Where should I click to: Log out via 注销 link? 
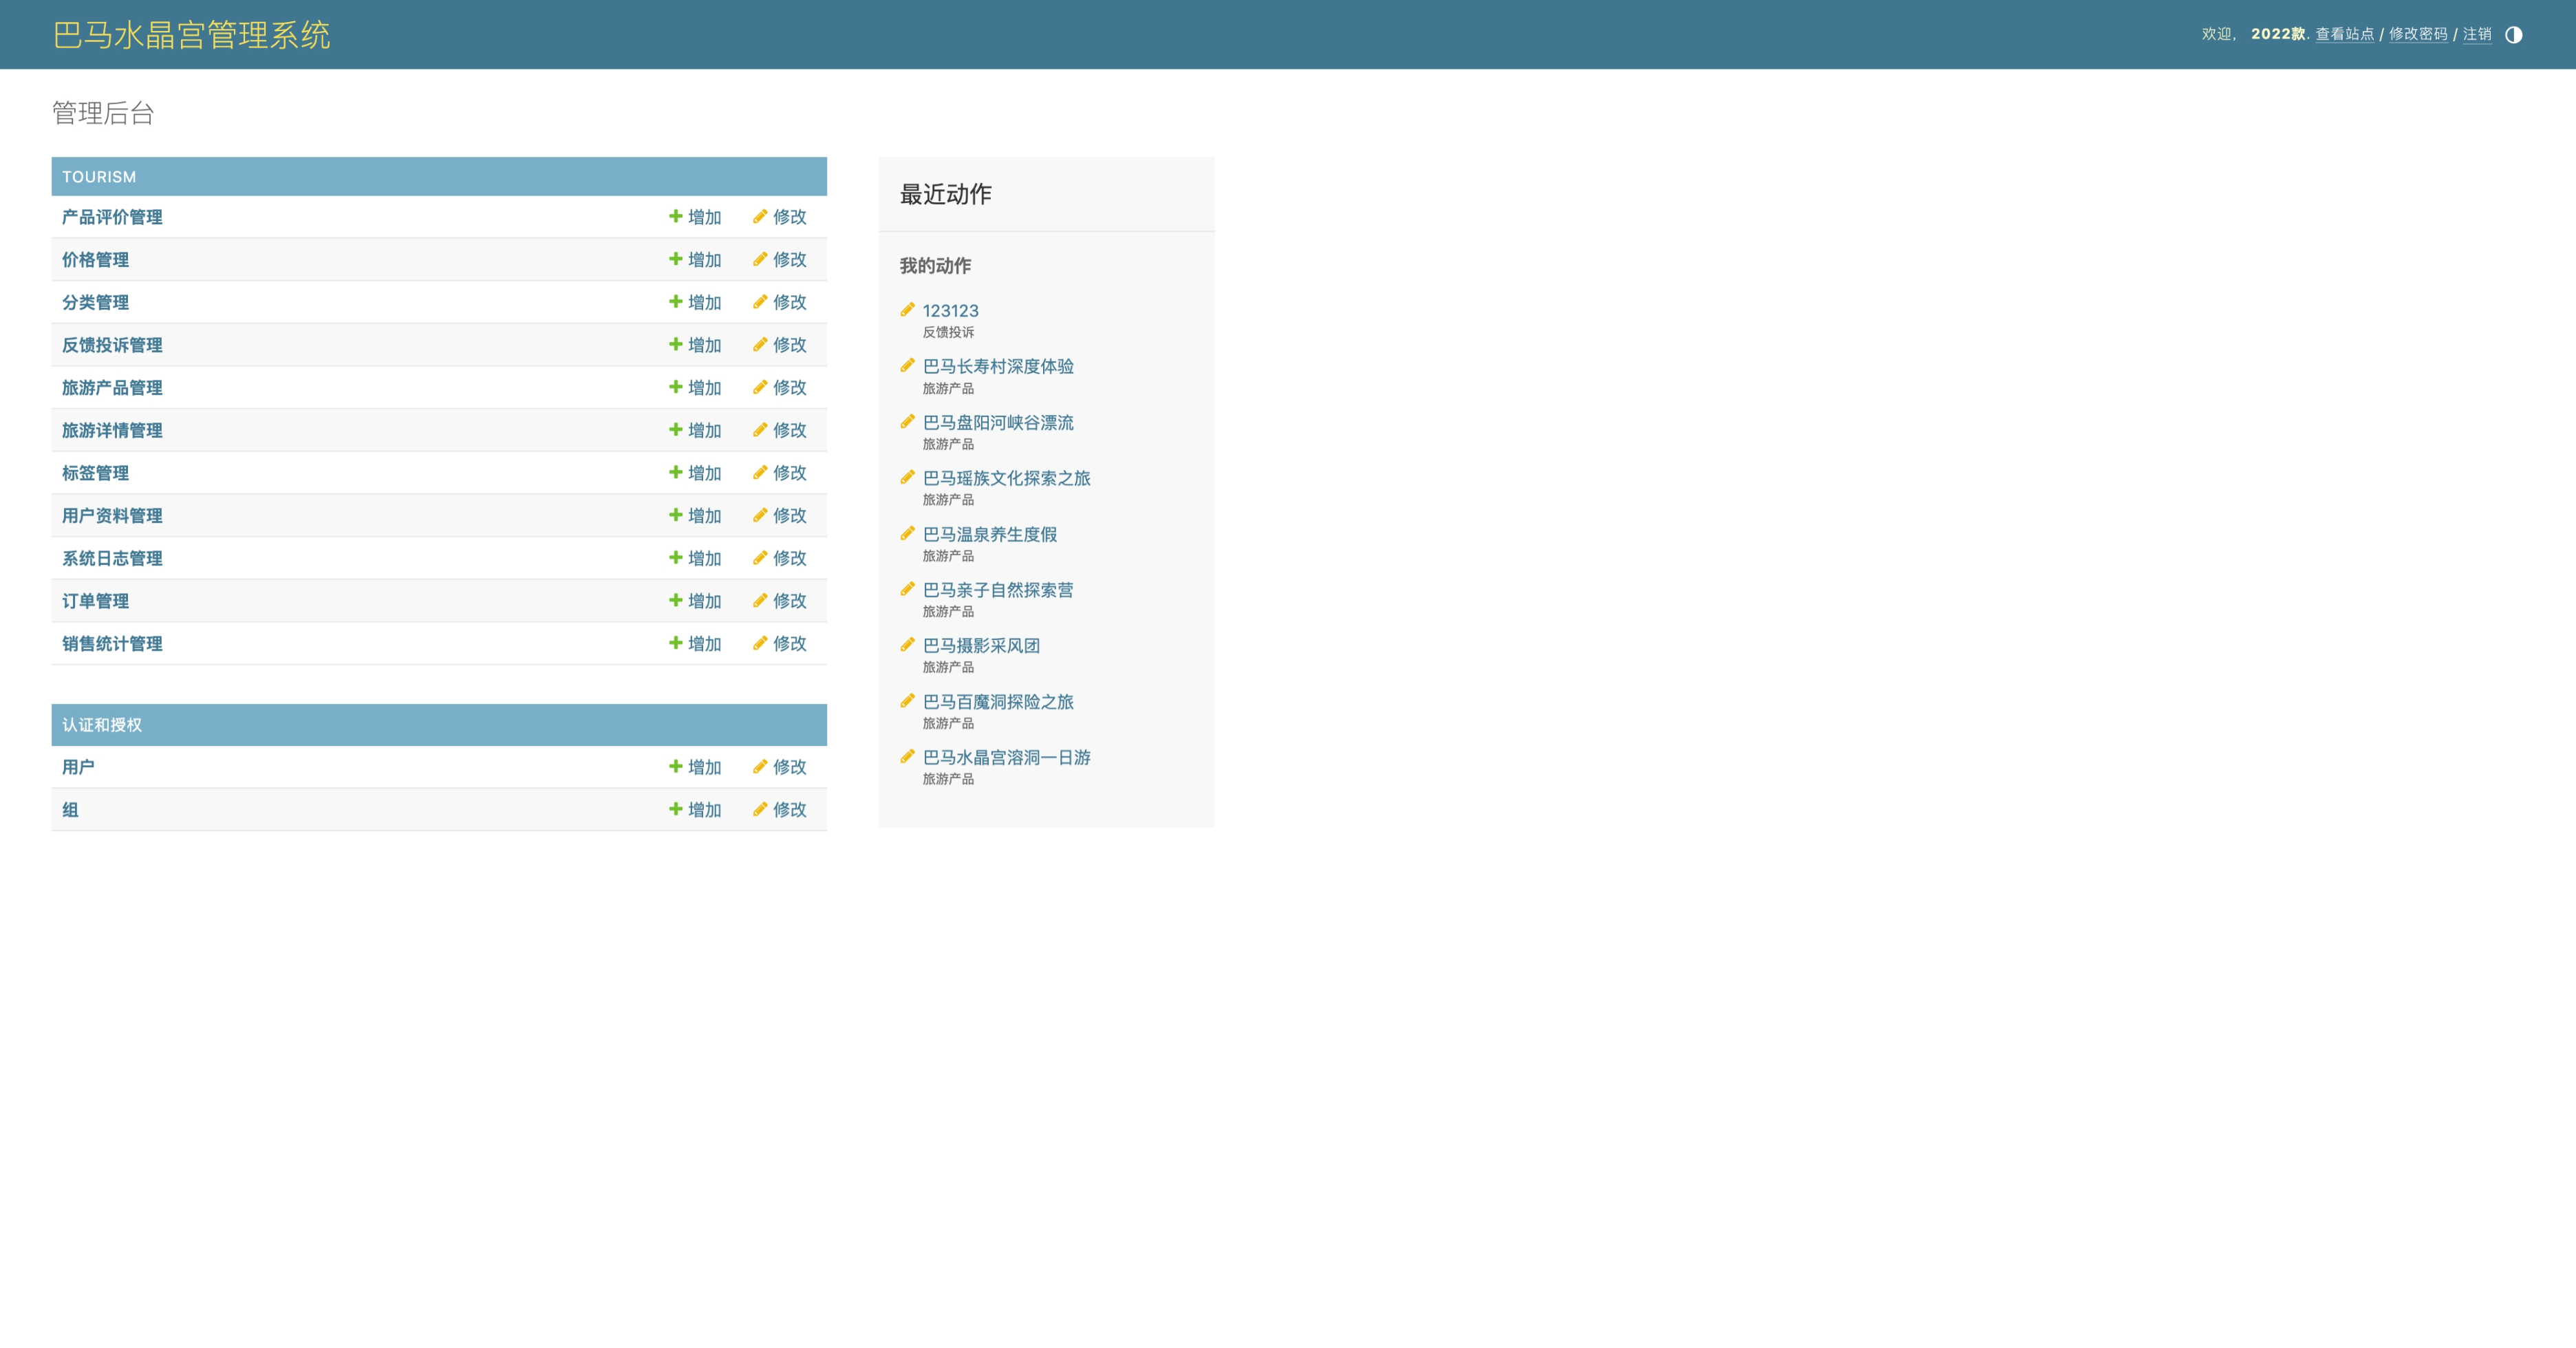point(2476,34)
